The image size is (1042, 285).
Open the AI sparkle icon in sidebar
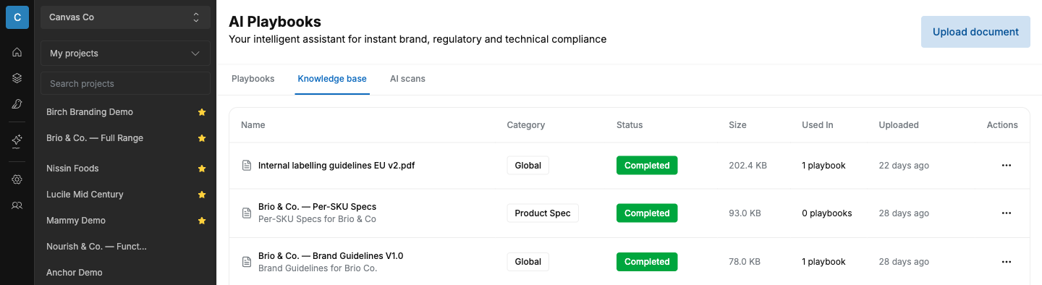[17, 141]
